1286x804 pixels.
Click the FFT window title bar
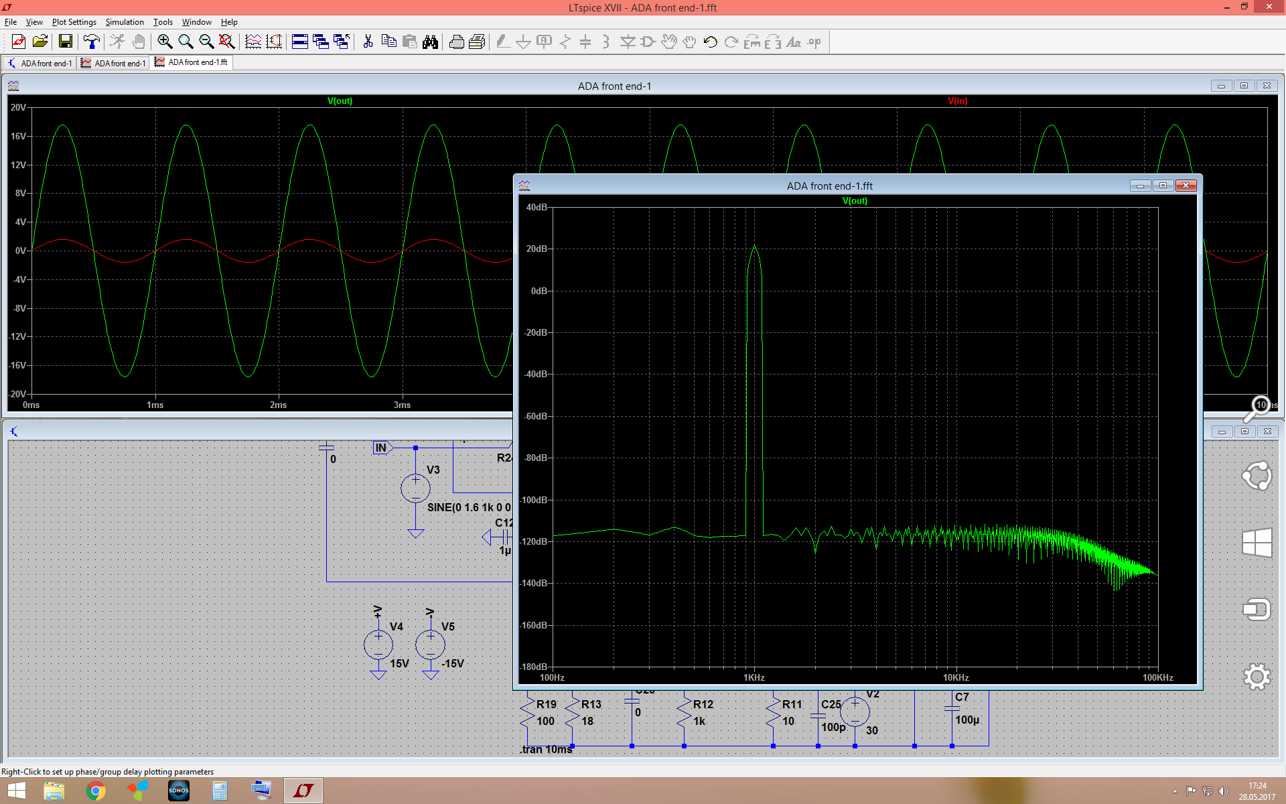pos(829,186)
